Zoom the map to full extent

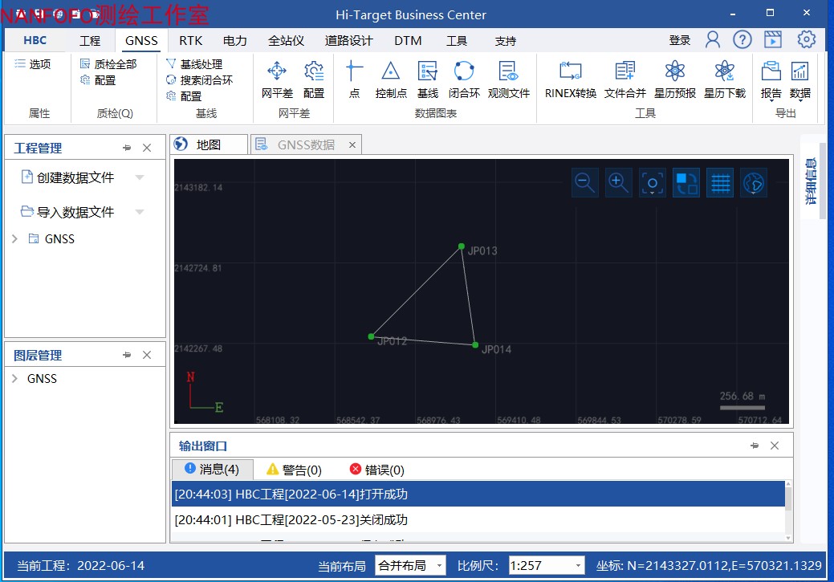(653, 183)
